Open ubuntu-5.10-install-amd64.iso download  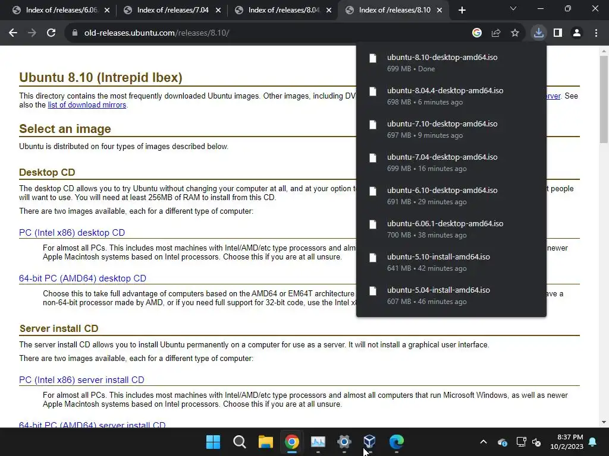click(451, 262)
